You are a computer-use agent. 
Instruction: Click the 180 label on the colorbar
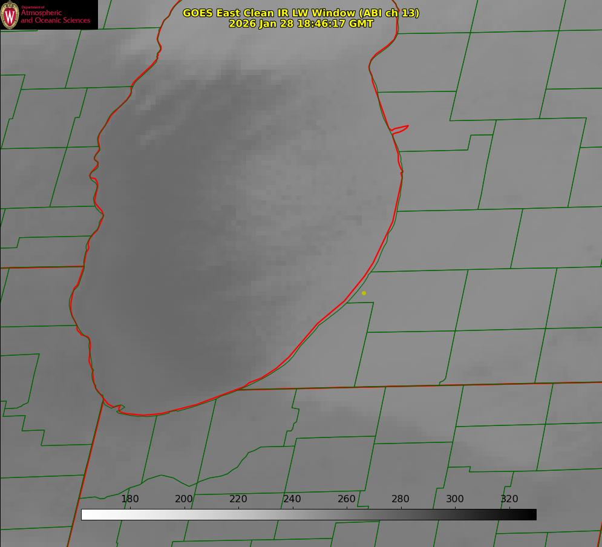click(130, 499)
